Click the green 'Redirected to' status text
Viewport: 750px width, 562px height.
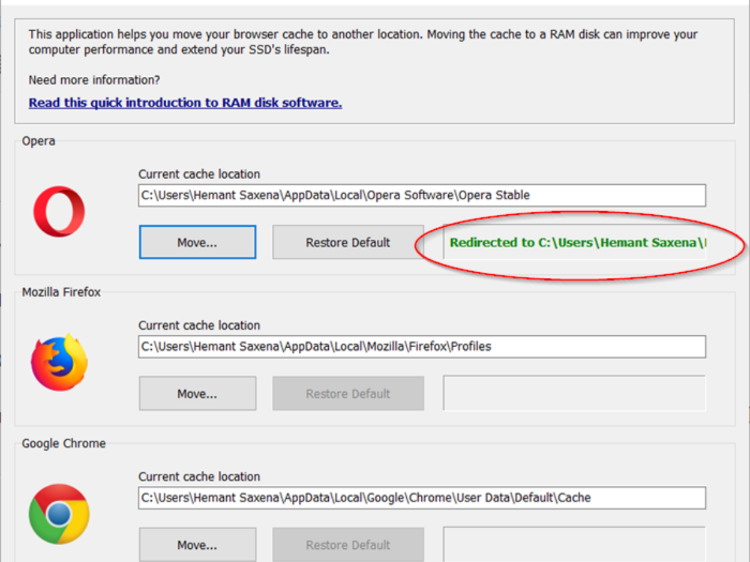pyautogui.click(x=578, y=243)
